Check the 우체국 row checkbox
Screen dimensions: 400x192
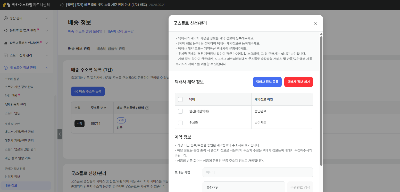(x=180, y=123)
